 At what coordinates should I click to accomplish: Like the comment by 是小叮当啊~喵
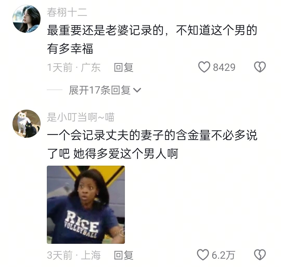203,255
